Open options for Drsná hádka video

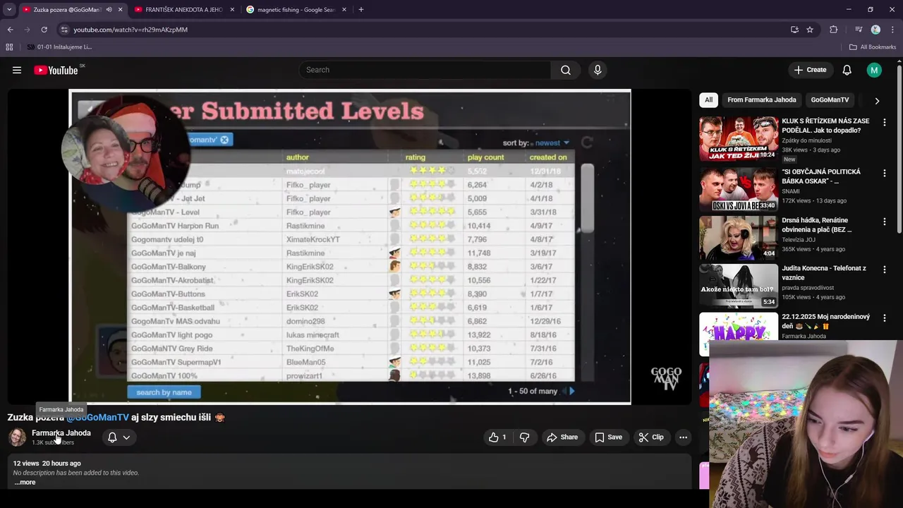884,222
